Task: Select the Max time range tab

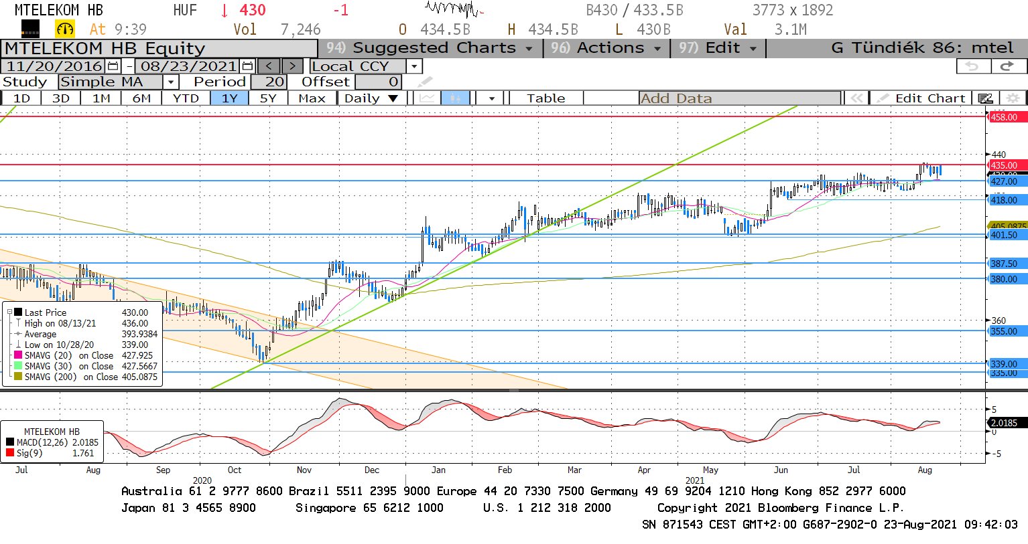Action: [312, 98]
